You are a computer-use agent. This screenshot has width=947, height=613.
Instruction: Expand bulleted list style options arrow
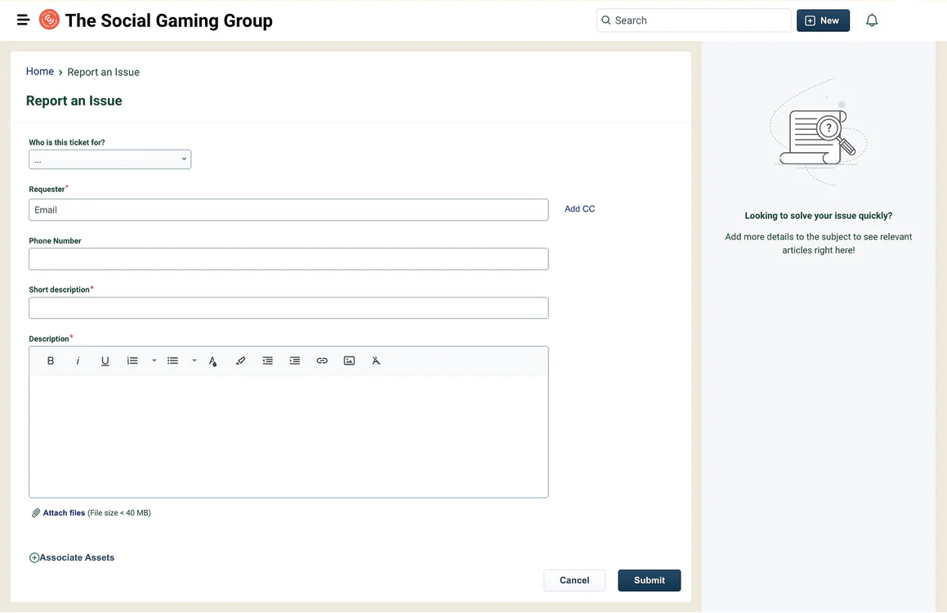(x=194, y=360)
